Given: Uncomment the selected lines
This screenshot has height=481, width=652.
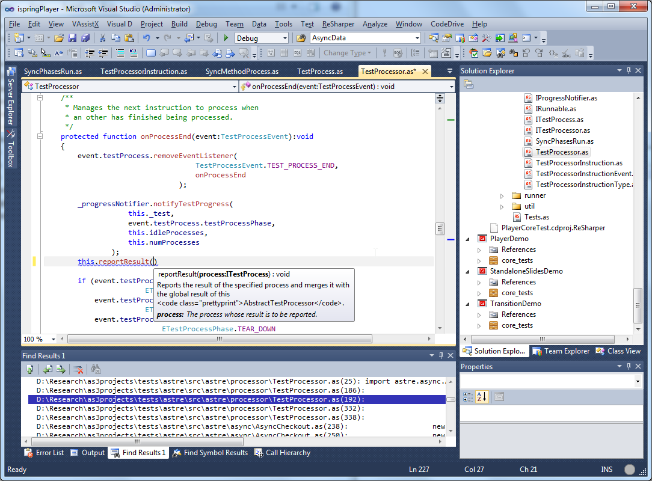Looking at the screenshot, I should point(134,54).
